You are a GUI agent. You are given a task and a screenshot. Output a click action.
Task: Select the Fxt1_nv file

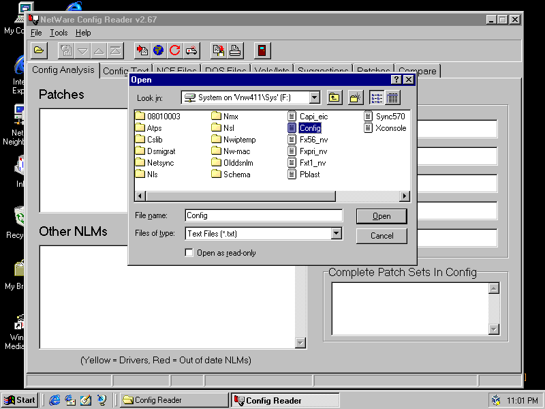[x=307, y=163]
